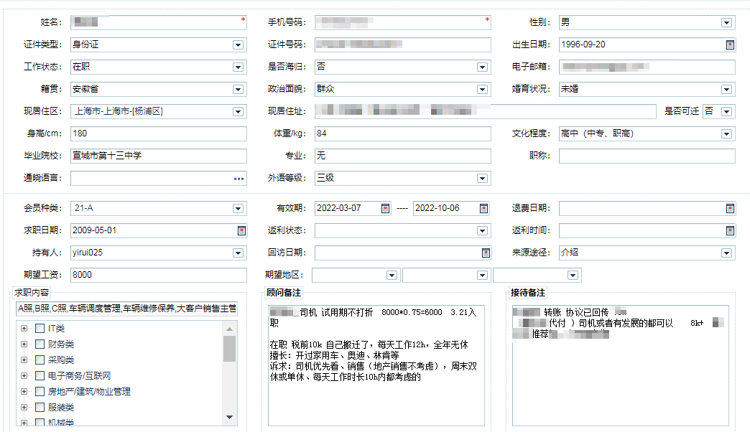This screenshot has height=432, width=750.
Task: Expand the 服装类 tree node
Action: coord(24,407)
